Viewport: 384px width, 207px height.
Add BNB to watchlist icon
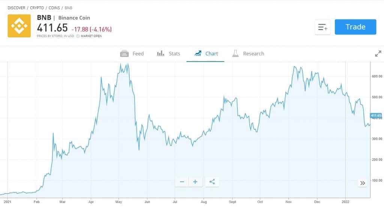coord(322,27)
